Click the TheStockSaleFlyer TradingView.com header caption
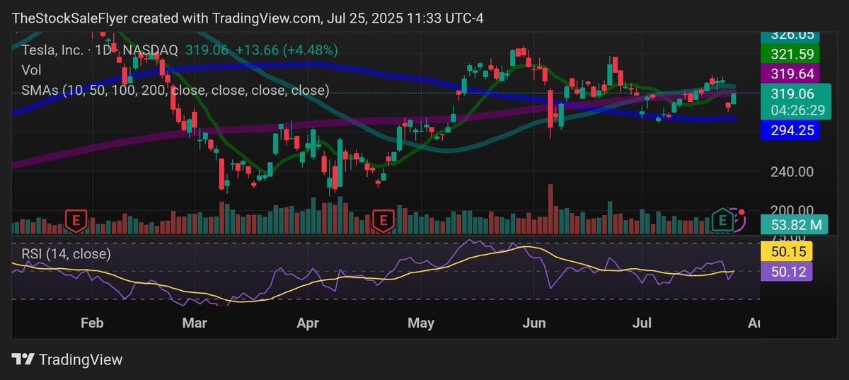Screen dimensions: 849x380 (x=248, y=18)
